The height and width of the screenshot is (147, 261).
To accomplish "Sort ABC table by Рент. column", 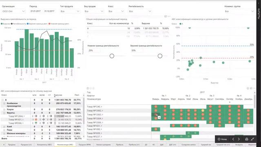I will [x=77, y=95].
